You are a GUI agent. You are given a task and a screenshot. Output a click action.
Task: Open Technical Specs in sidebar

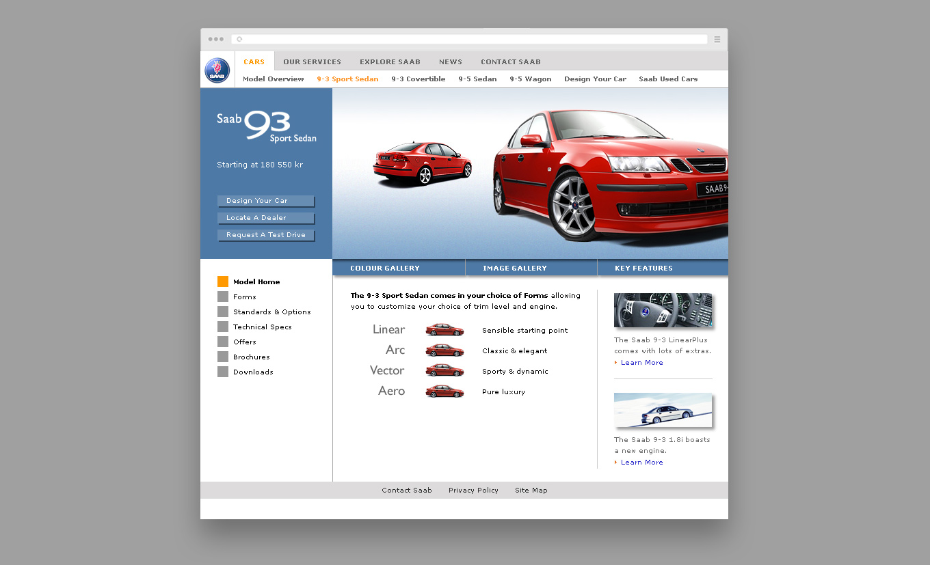point(262,327)
